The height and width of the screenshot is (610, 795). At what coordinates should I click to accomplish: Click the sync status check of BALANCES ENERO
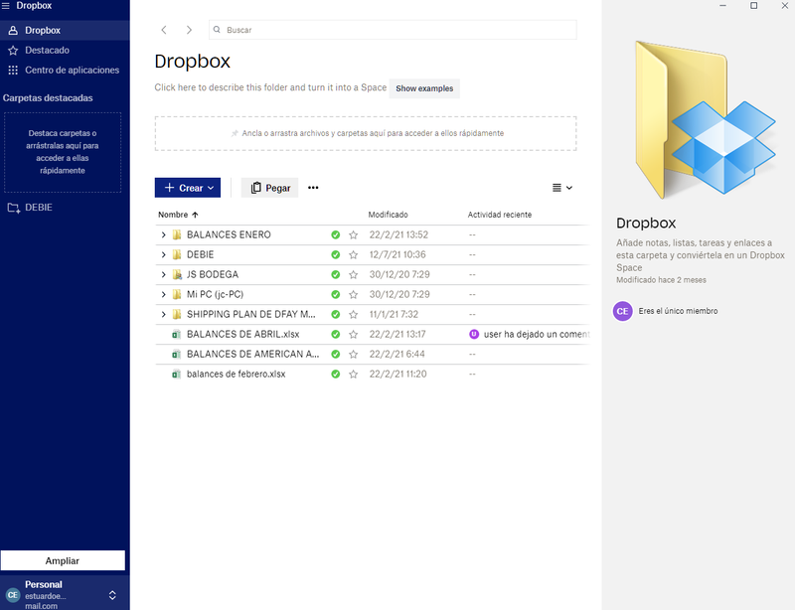(x=336, y=235)
